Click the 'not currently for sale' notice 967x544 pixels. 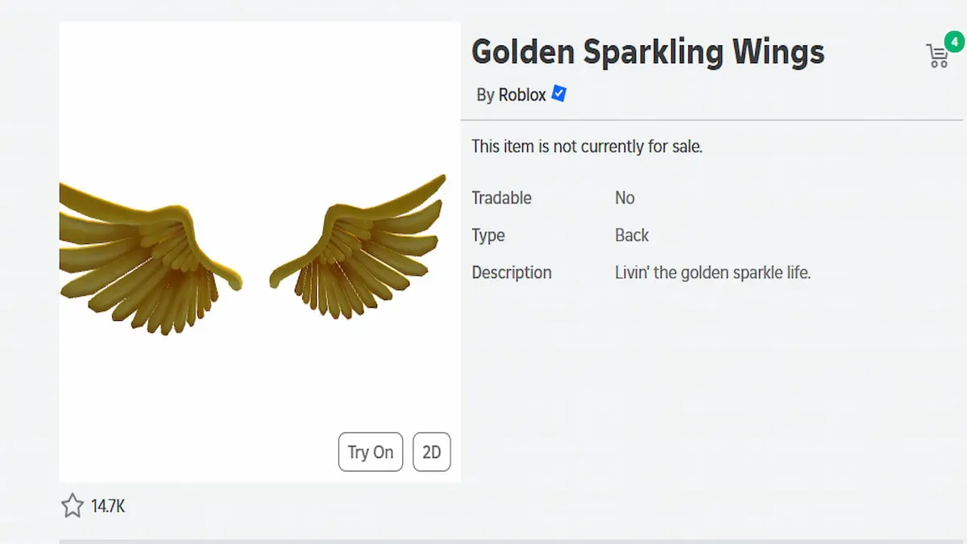[x=587, y=147]
